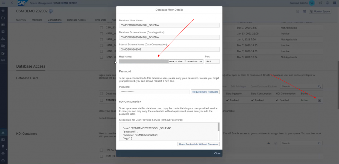Go back using header back arrow
The width and height of the screenshot is (339, 164).
click(12, 3)
